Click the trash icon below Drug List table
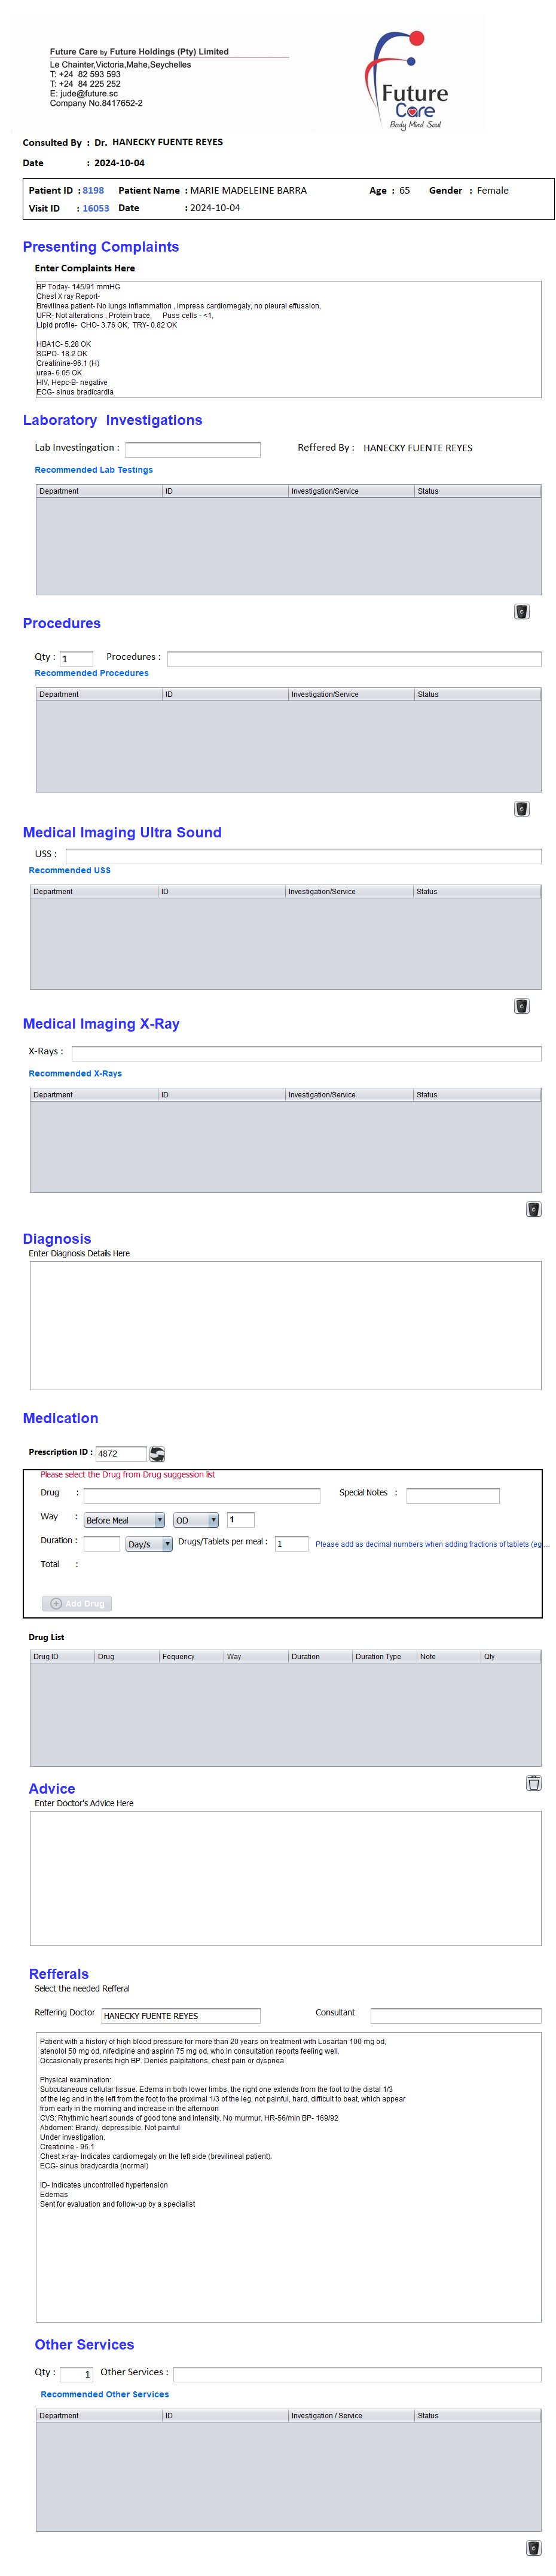The height and width of the screenshot is (2576, 556). [533, 1782]
